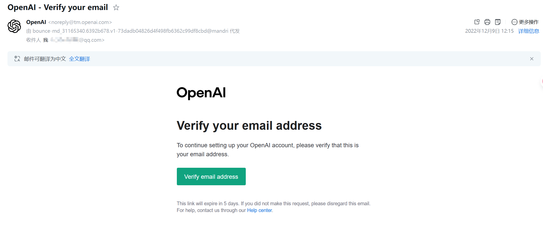Click the recipient 我 qq.com address
The image size is (543, 240).
coord(74,40)
